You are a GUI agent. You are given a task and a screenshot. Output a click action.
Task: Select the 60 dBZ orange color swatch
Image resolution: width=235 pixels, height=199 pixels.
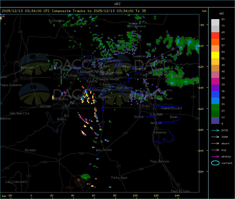(215, 42)
